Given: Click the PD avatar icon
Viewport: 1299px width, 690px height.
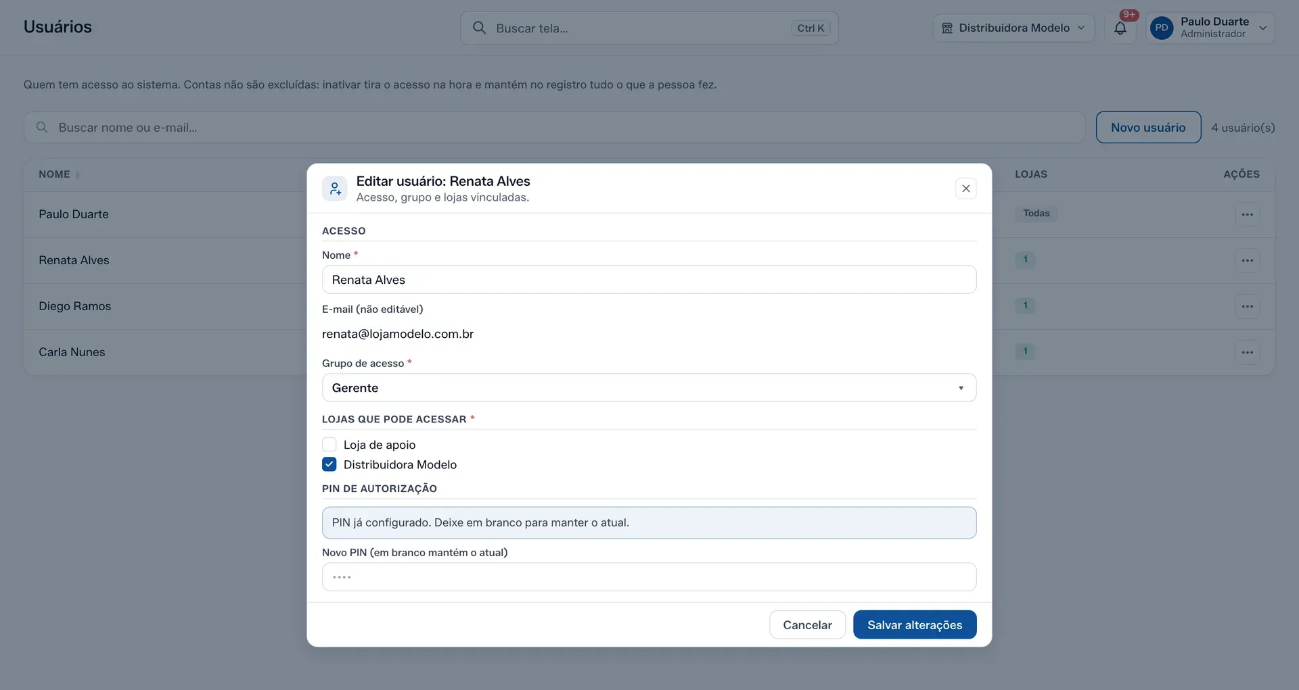Looking at the screenshot, I should click(1162, 28).
